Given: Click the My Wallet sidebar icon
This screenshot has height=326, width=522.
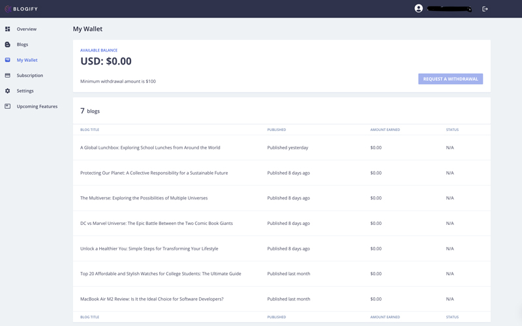Looking at the screenshot, I should pos(7,60).
